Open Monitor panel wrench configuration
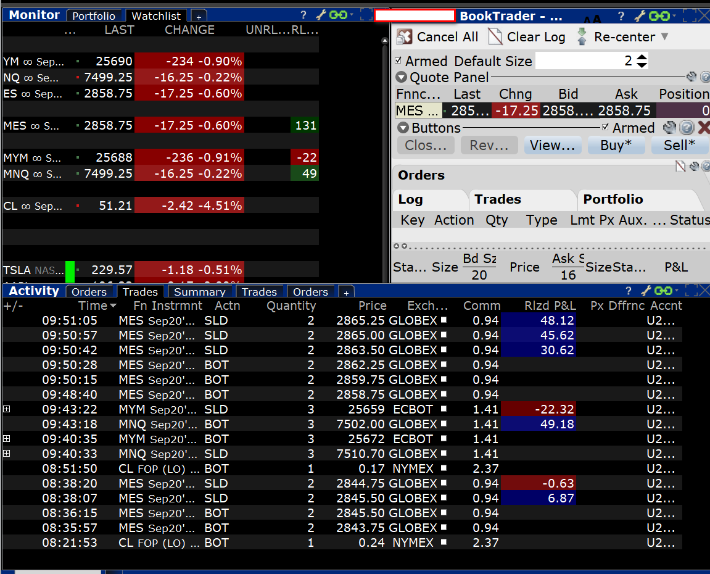This screenshot has height=574, width=710. point(321,15)
